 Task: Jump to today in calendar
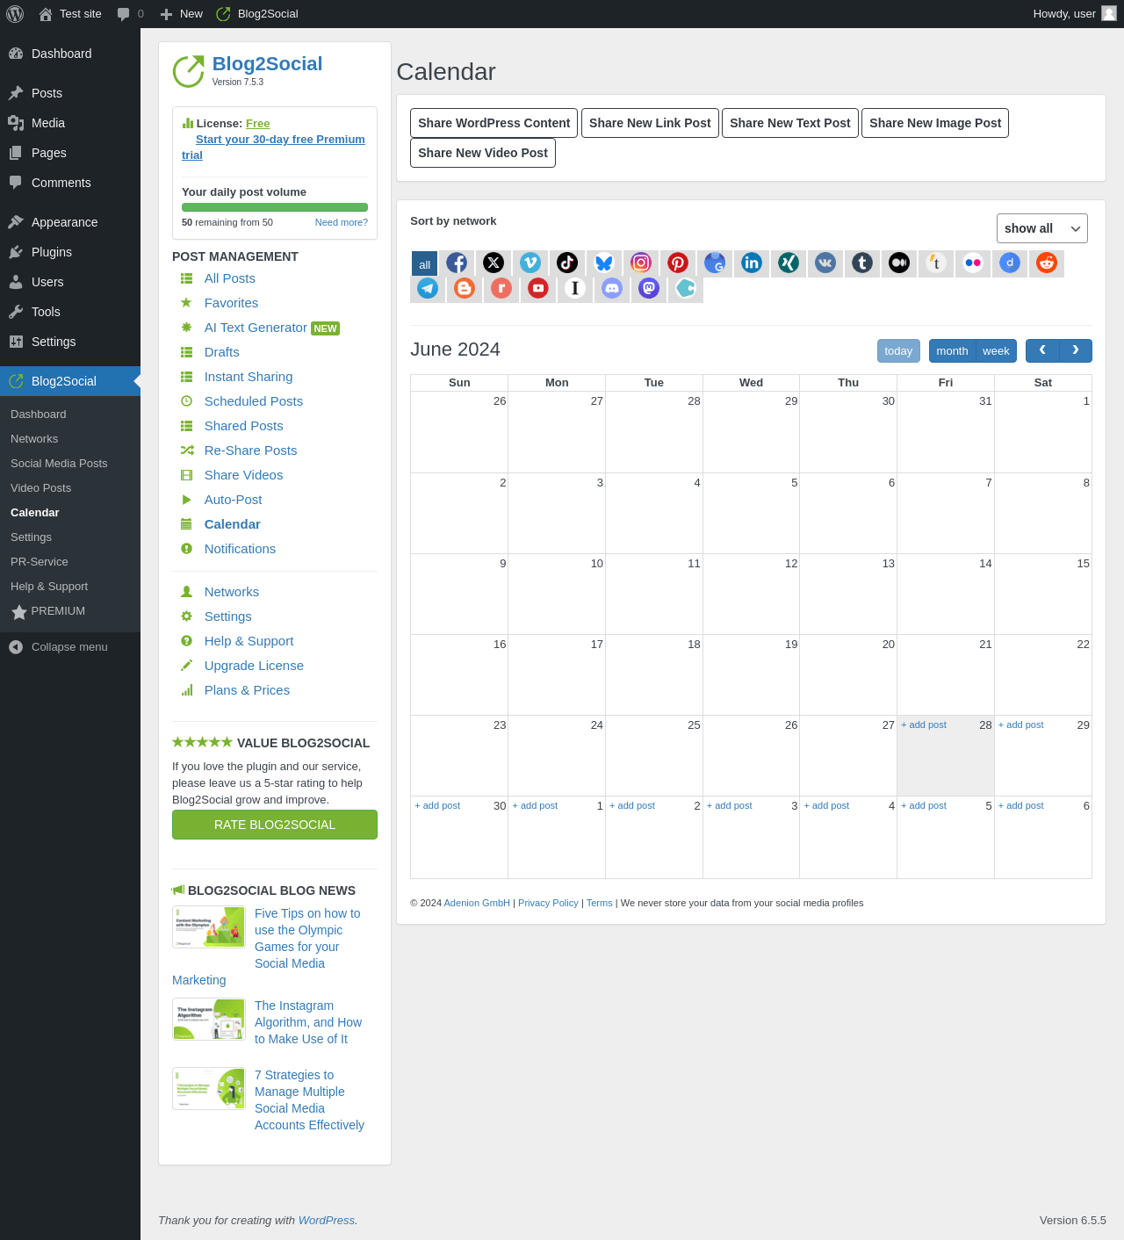tap(898, 350)
